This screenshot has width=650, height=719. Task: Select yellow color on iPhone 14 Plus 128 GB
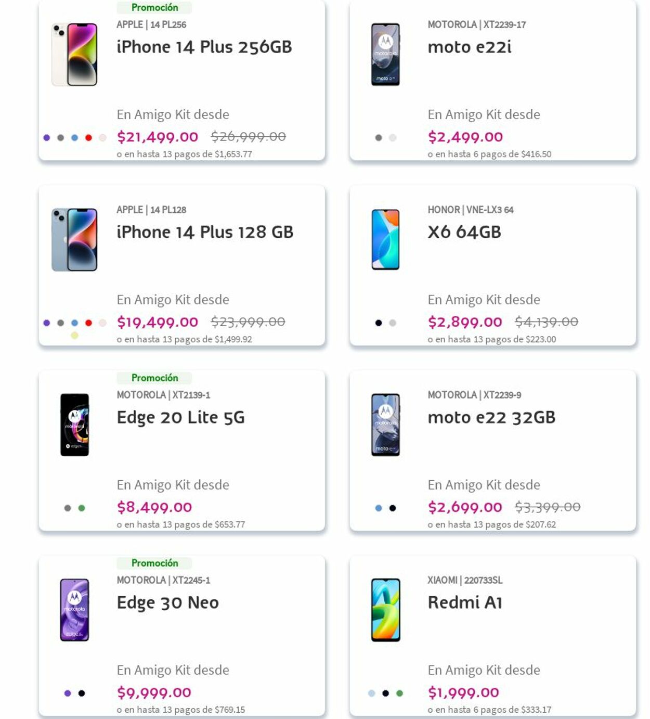pyautogui.click(x=75, y=336)
